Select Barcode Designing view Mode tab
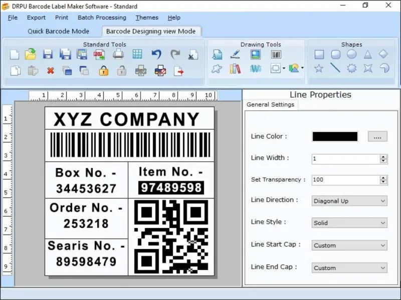Screen dimensions: 401x300 151,31
